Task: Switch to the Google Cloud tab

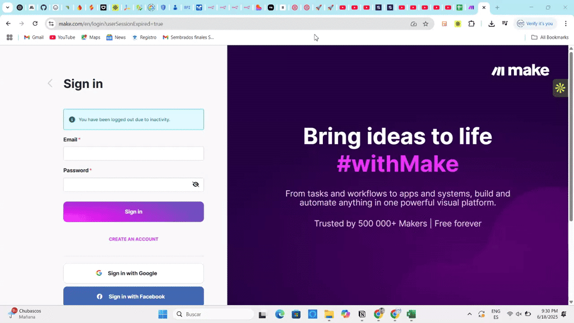Action: pyautogui.click(x=151, y=7)
